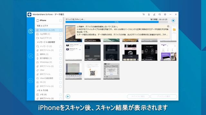Click the デバイスをスキャン中... status text
Viewport: 206px width, 115px height.
75,19
